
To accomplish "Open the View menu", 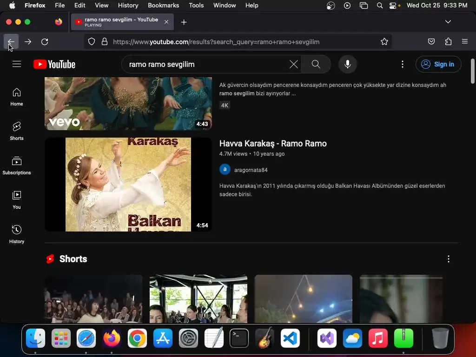I will coord(101,5).
